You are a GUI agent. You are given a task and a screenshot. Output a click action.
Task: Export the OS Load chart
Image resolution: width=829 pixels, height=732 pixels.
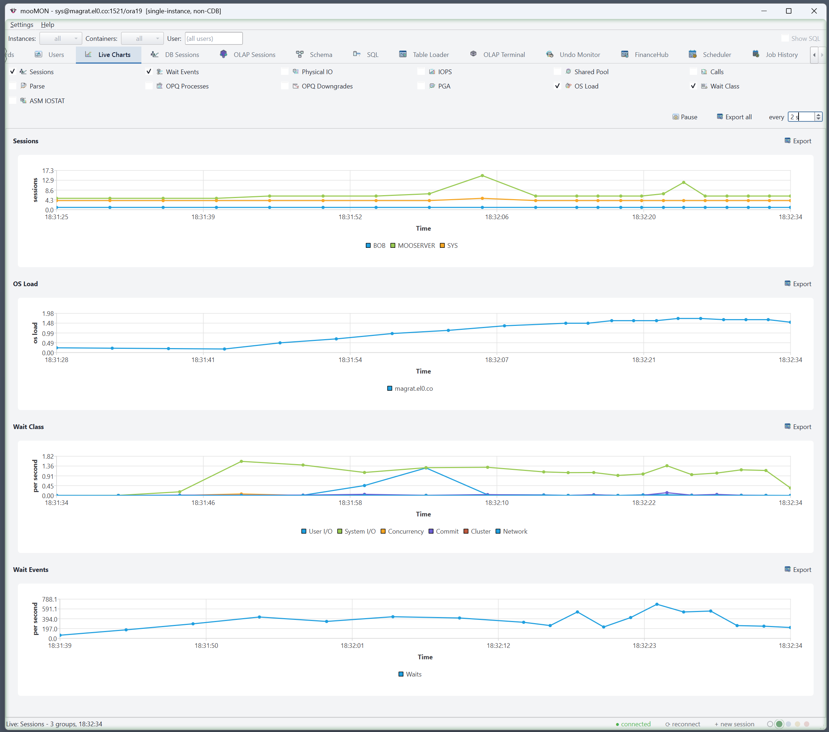point(798,284)
